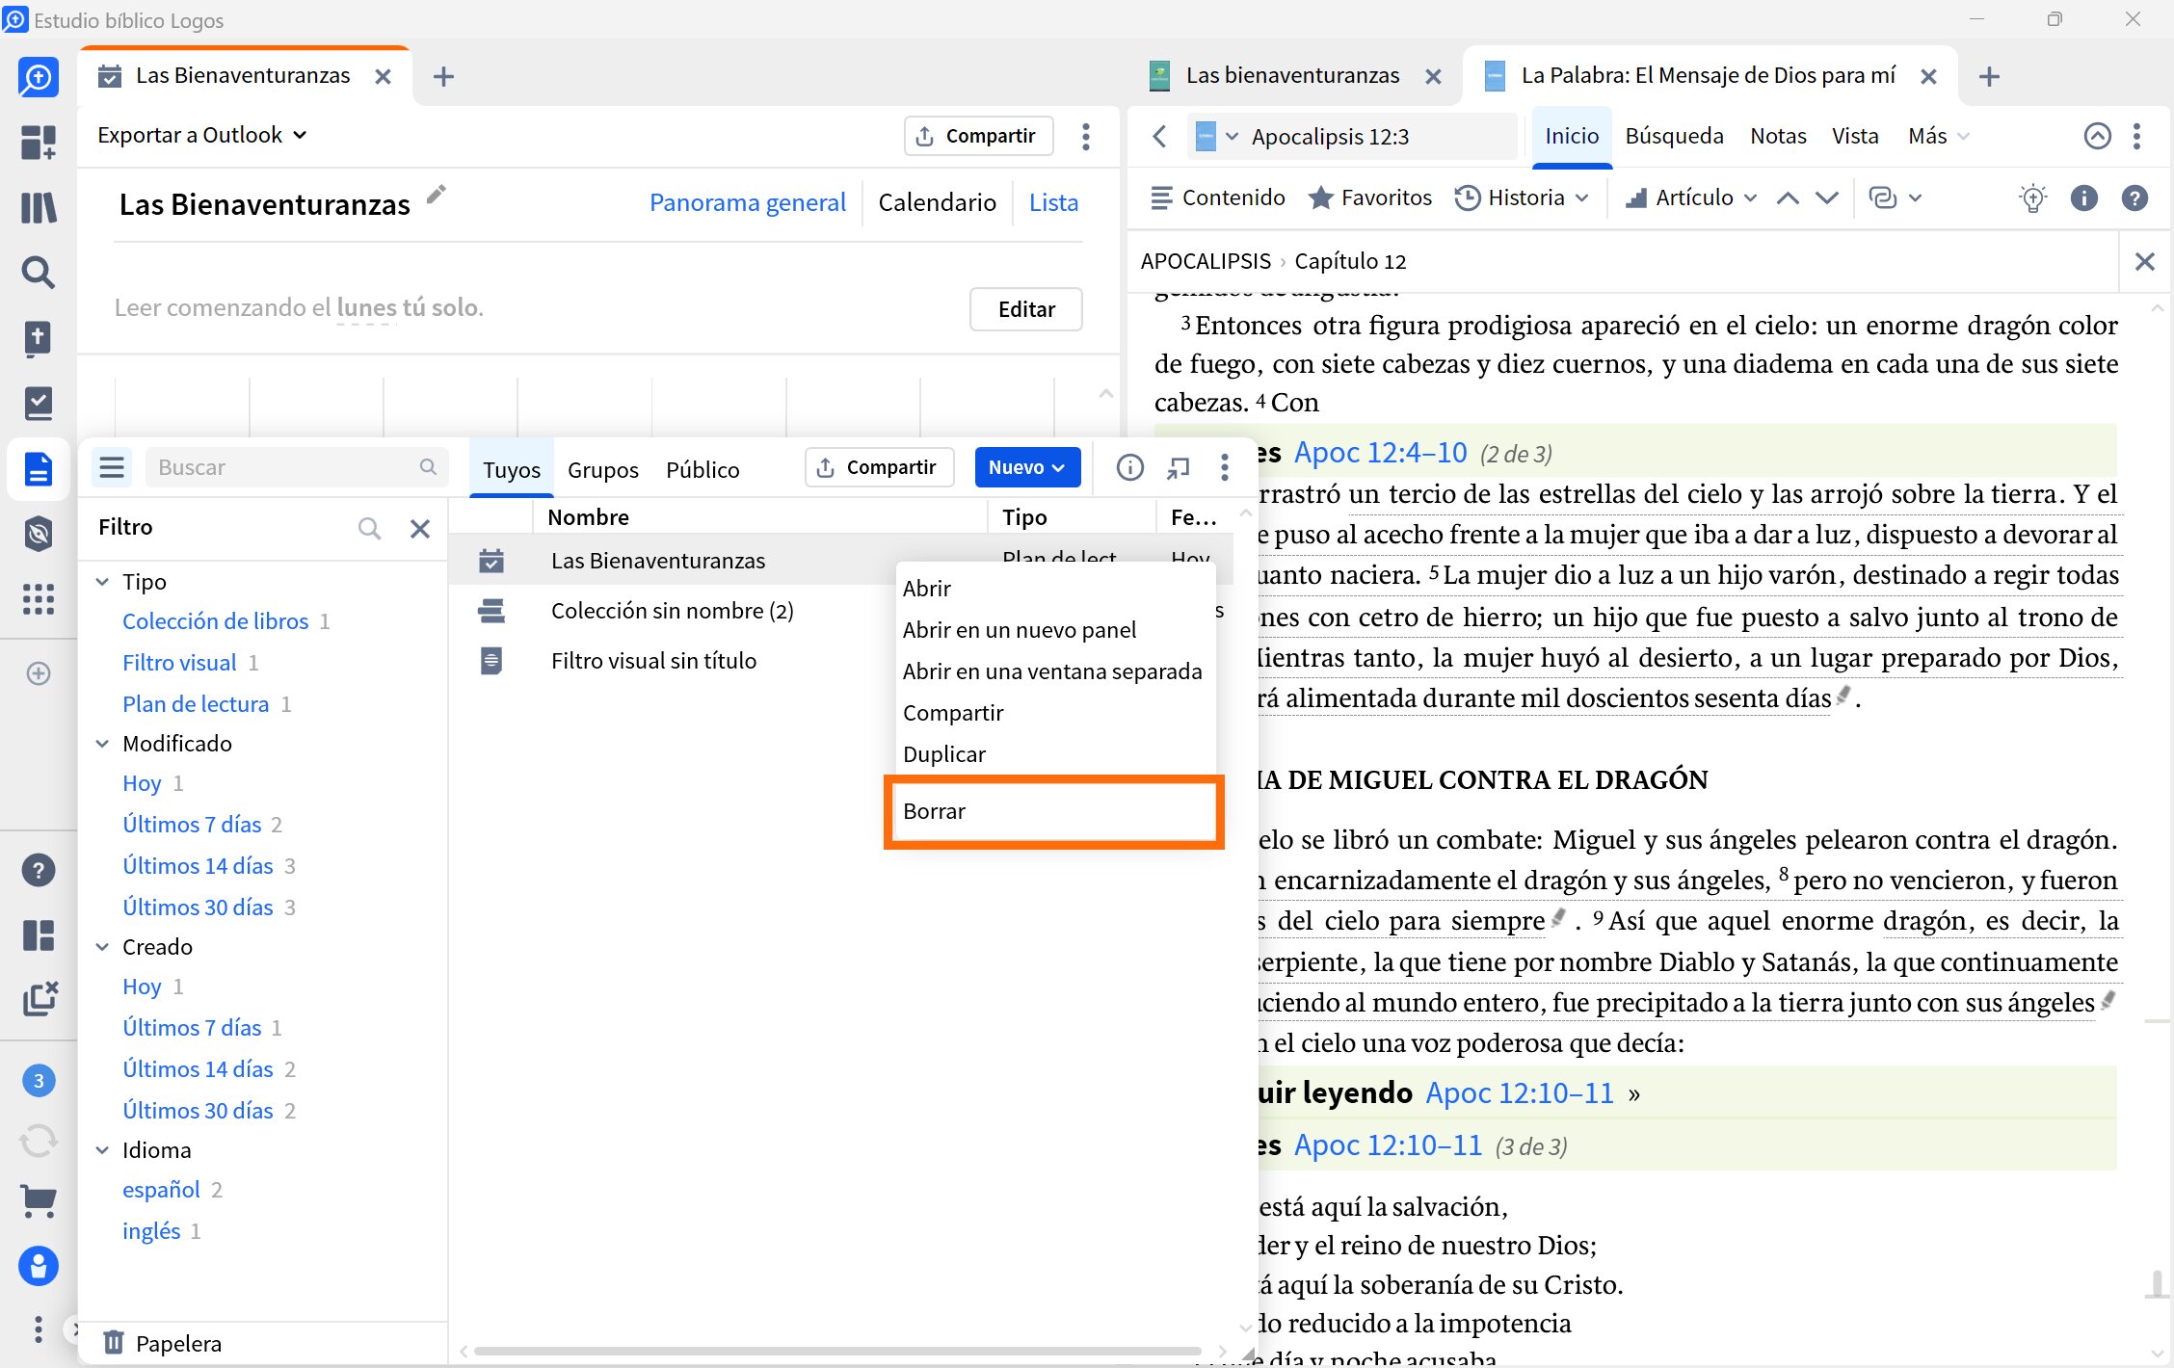Close the Filtro sidebar with the X

click(x=420, y=528)
